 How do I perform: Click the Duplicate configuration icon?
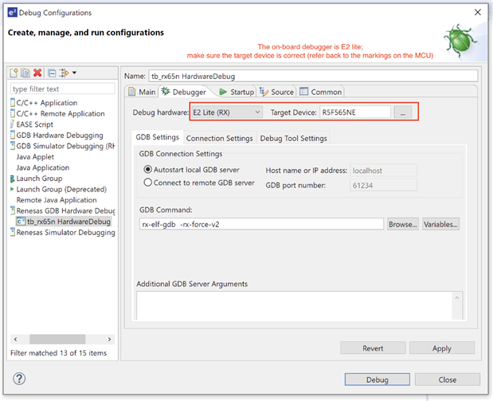pos(26,73)
